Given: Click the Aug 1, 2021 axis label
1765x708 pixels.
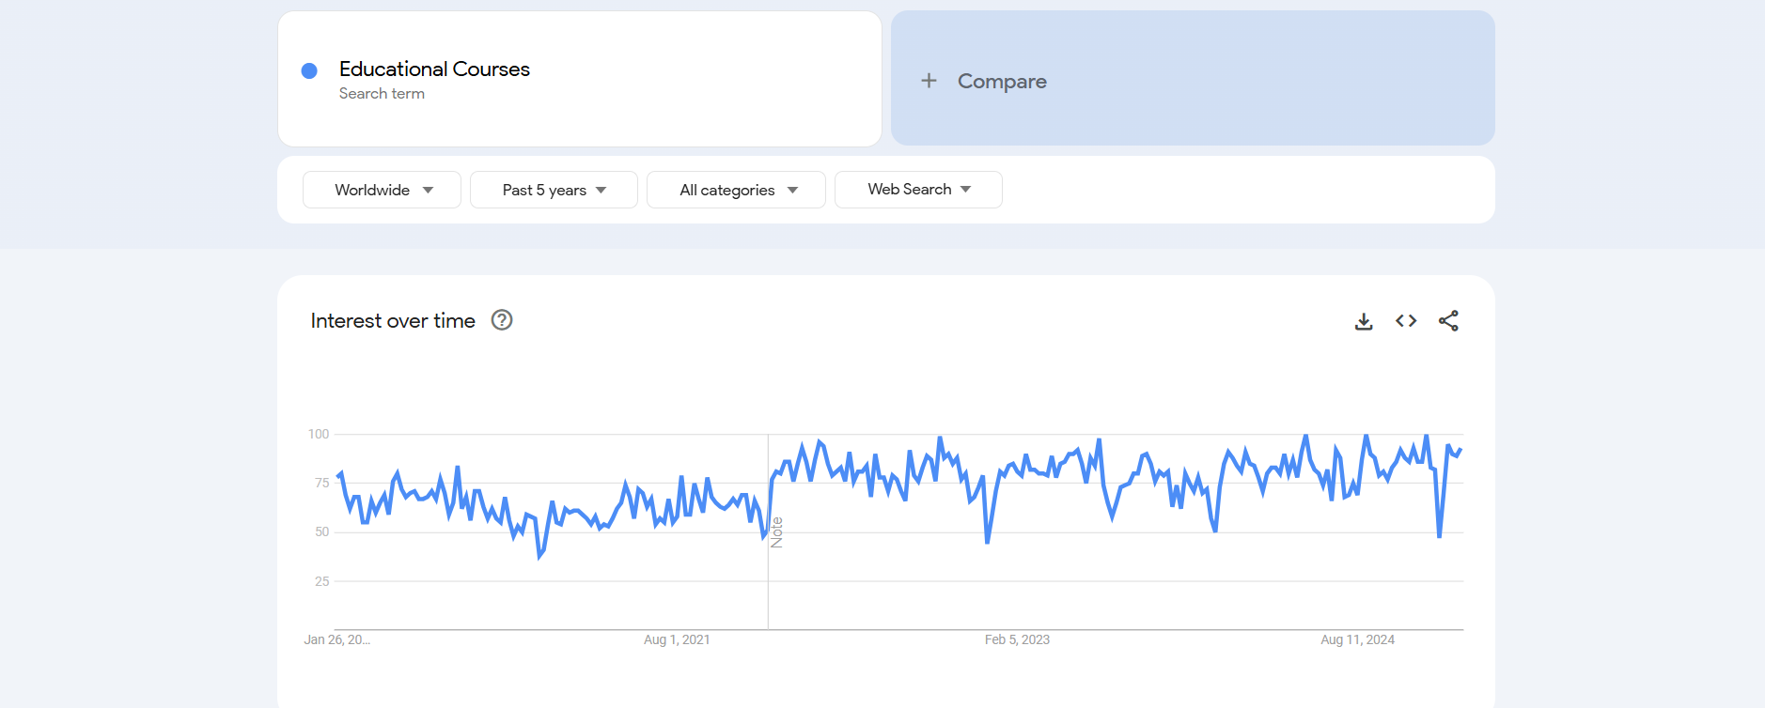Looking at the screenshot, I should [677, 639].
